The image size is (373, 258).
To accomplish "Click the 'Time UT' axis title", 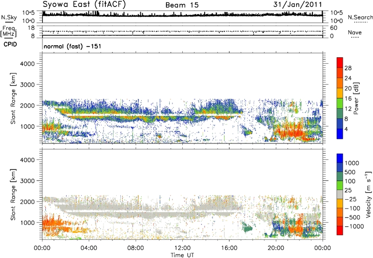I will click(x=182, y=255).
